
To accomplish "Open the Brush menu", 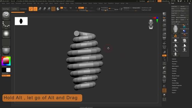I will click(x=8, y=3).
